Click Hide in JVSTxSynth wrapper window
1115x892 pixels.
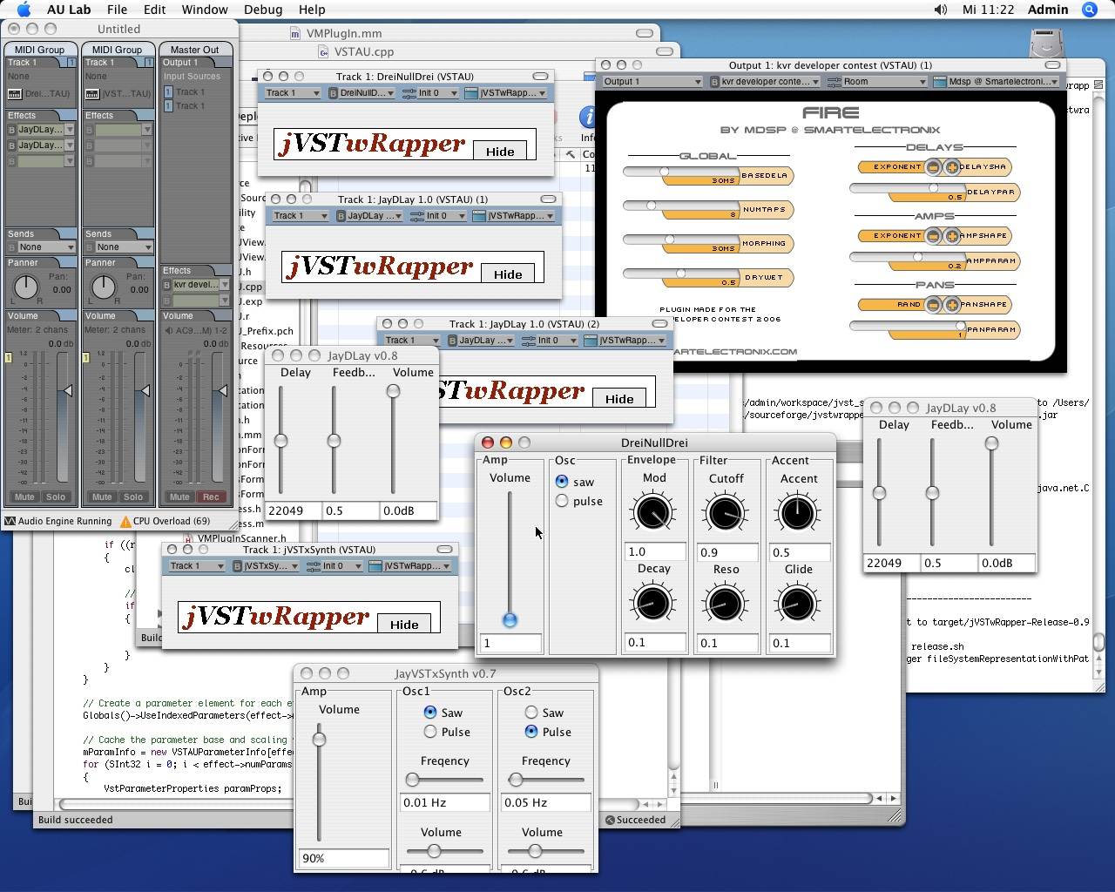pyautogui.click(x=404, y=624)
